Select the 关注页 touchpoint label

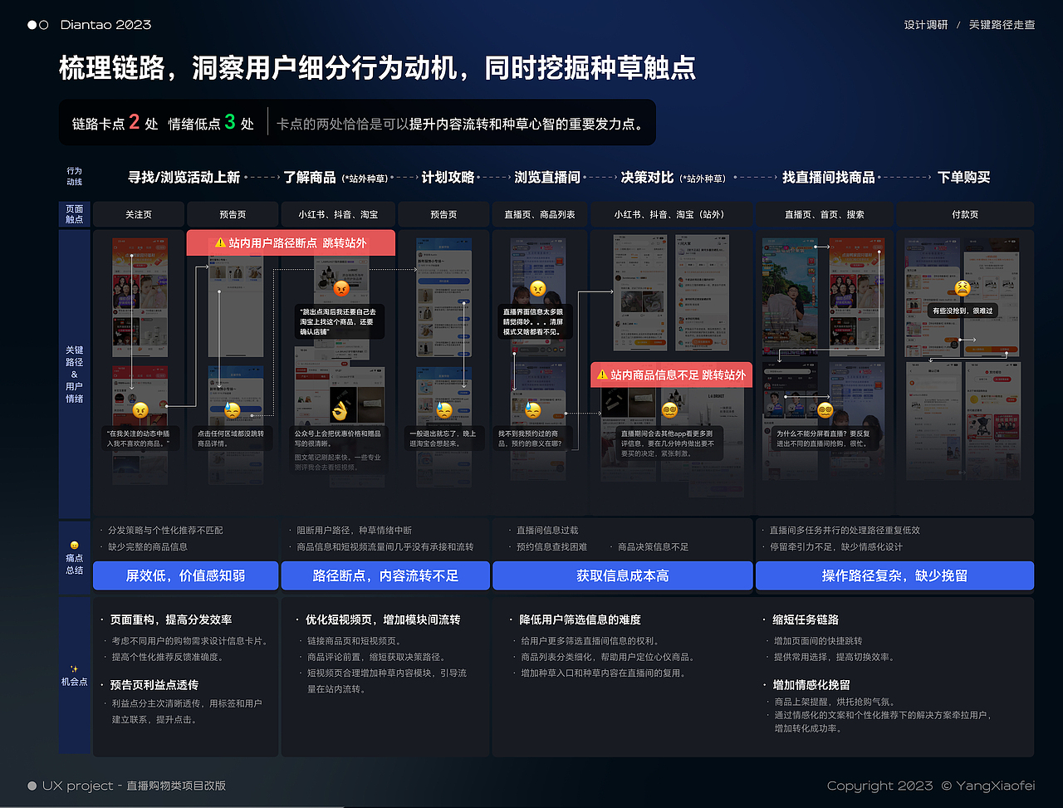click(139, 214)
